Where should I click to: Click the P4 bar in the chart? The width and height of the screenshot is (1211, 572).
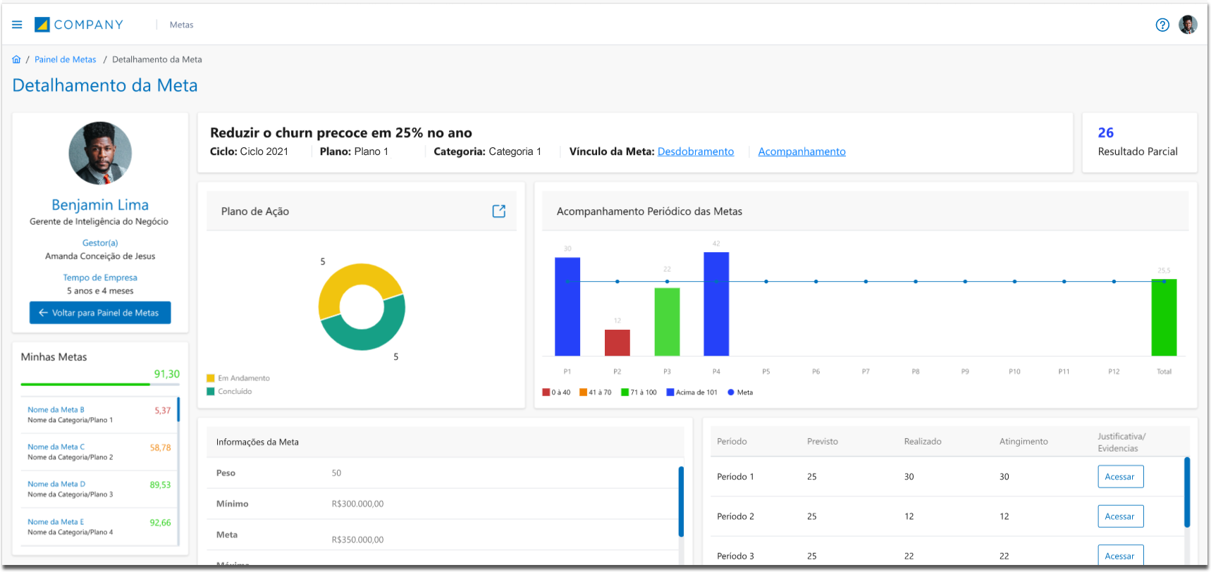coord(716,304)
